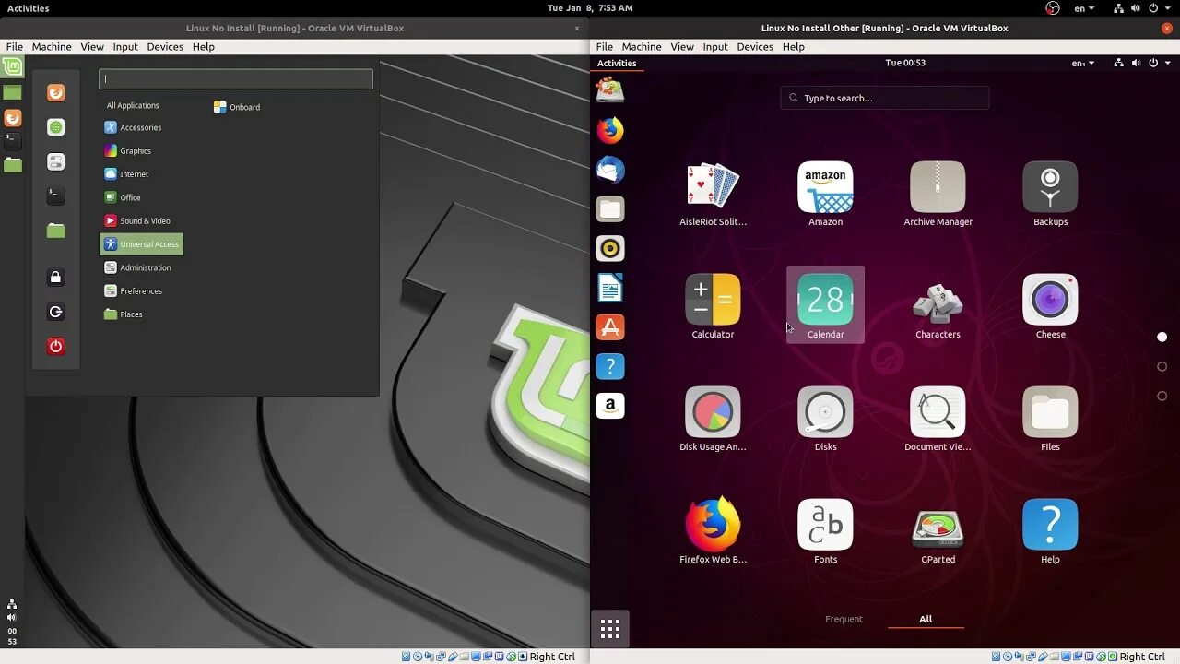Image resolution: width=1180 pixels, height=664 pixels.
Task: Click the Show Applications grid button
Action: (610, 629)
